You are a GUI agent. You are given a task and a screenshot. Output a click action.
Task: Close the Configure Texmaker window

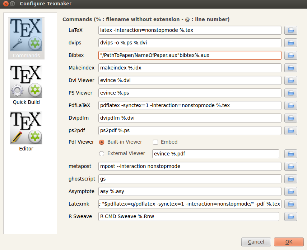click(6, 4)
